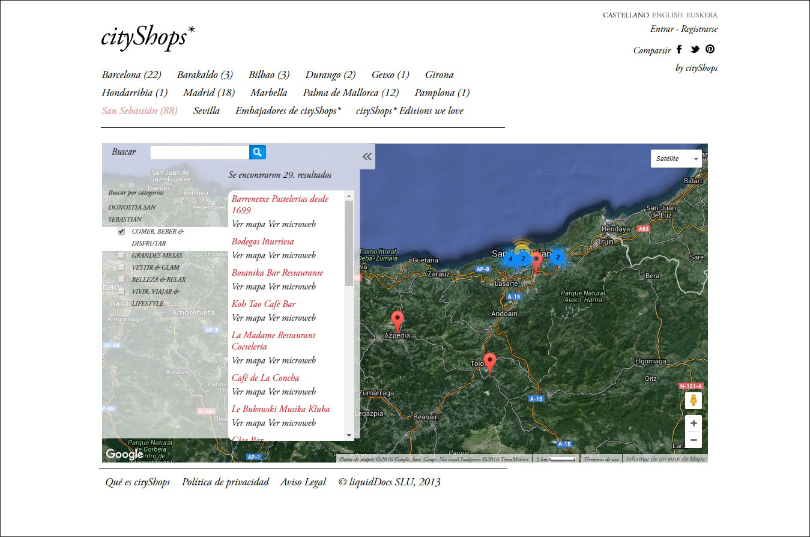Screen dimensions: 810x537
Task: Open Barcelona (22) city listing
Action: coord(131,75)
